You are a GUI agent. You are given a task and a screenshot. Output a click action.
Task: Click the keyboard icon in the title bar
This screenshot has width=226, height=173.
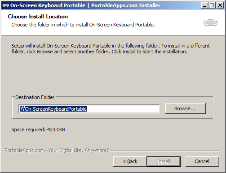click(x=6, y=5)
